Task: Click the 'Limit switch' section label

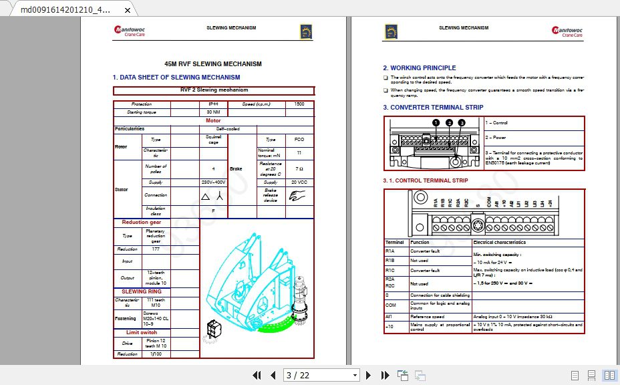Action: (x=142, y=332)
